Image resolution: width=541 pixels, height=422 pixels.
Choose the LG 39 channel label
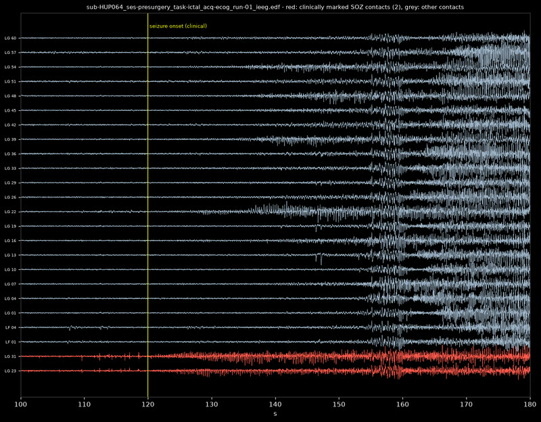click(10, 139)
